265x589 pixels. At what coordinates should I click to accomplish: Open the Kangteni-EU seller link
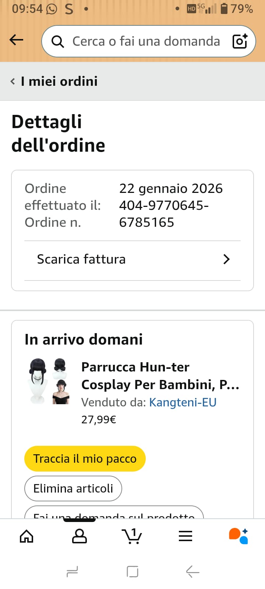(183, 402)
